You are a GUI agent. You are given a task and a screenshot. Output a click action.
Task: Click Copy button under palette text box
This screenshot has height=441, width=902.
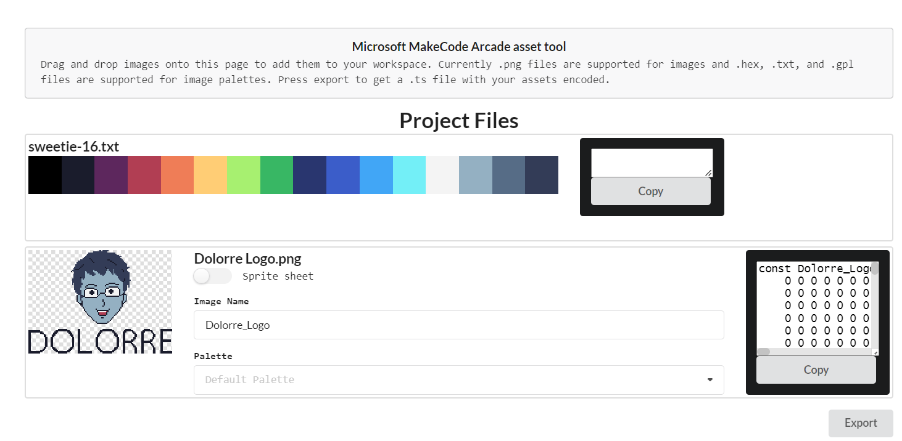click(x=650, y=191)
